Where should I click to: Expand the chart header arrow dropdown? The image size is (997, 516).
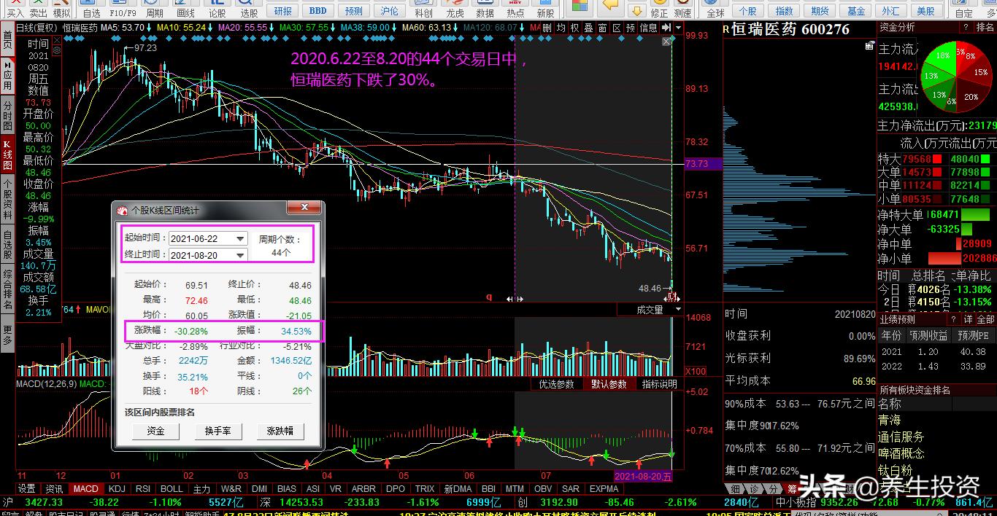pyautogui.click(x=679, y=28)
